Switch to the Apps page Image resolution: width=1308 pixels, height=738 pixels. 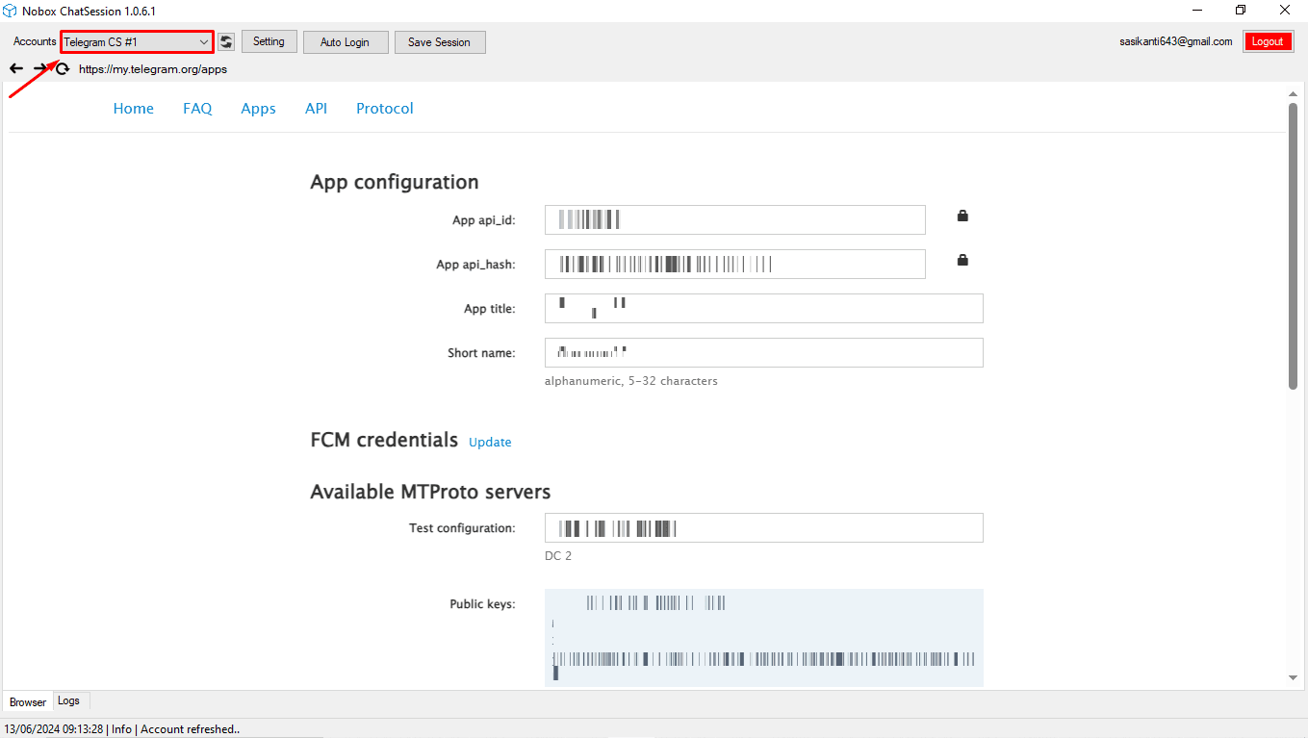(258, 108)
